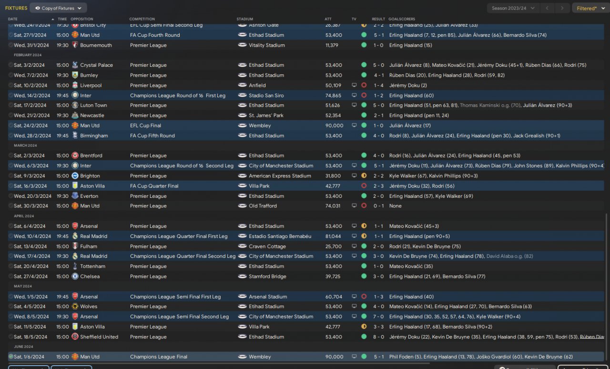Select the FA Cup Fifth Round competition text
Screen dimensions: 610x369
152,136
